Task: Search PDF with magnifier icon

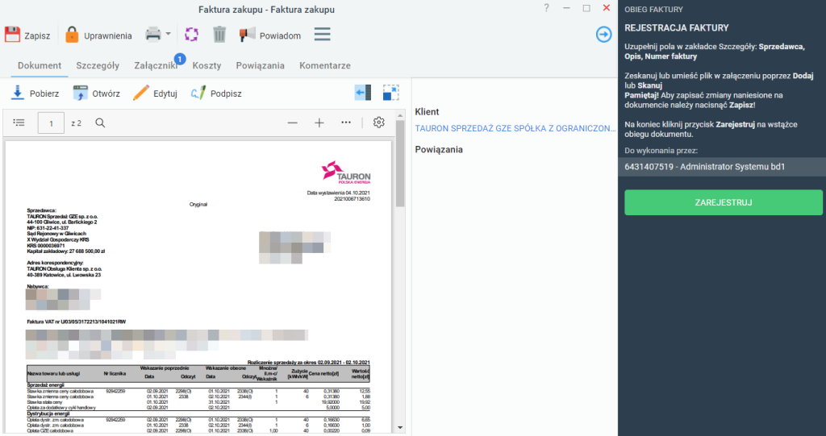Action: click(x=100, y=122)
